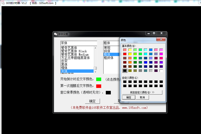This screenshot has height=134, width=201.
Task: Open the green countdown text color swatch
Action: tap(98, 79)
